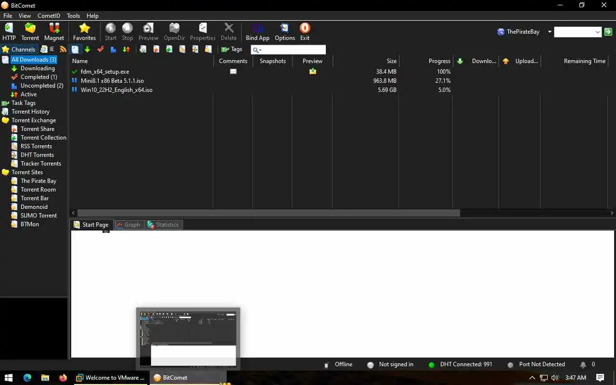Screen dimensions: 616x385
Task: Open Favorites star in toolbar
Action: [84, 32]
